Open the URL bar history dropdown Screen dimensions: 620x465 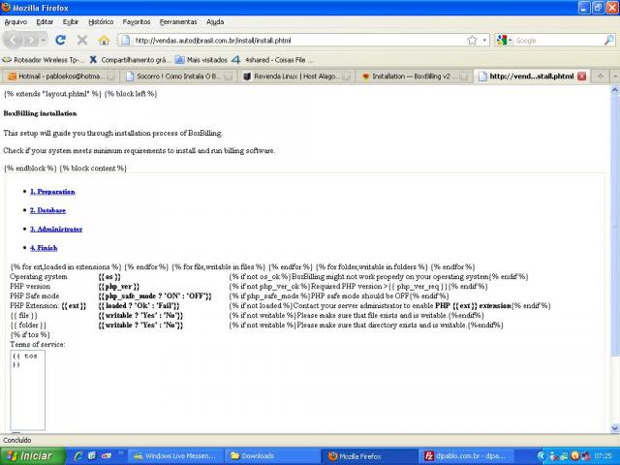pos(484,41)
